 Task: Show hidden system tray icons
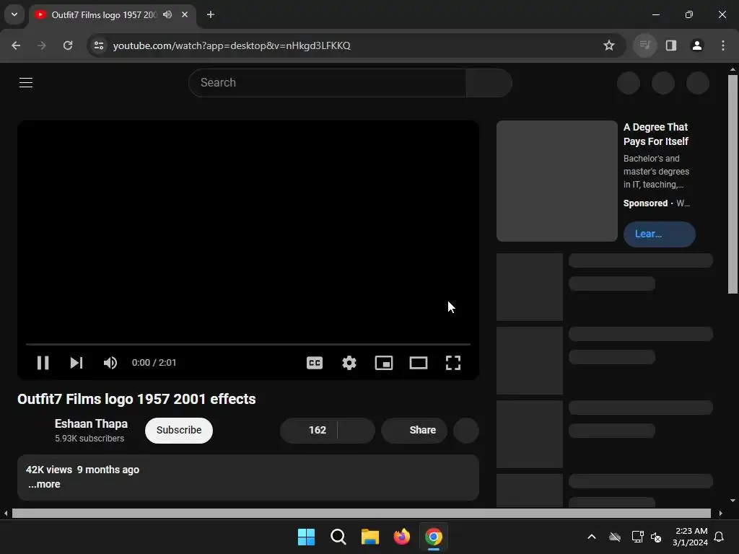(592, 537)
